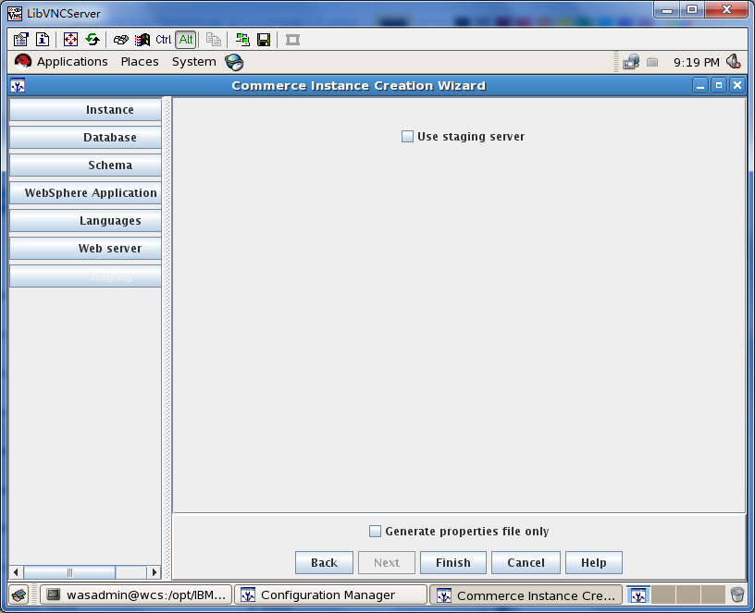Select the Instance wizard step
Screen dimensions: 755x613
(x=86, y=110)
